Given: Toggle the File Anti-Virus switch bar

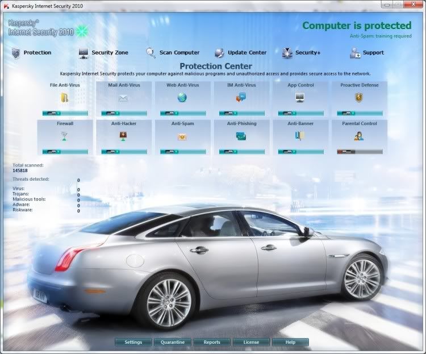Looking at the screenshot, I should 65,113.
